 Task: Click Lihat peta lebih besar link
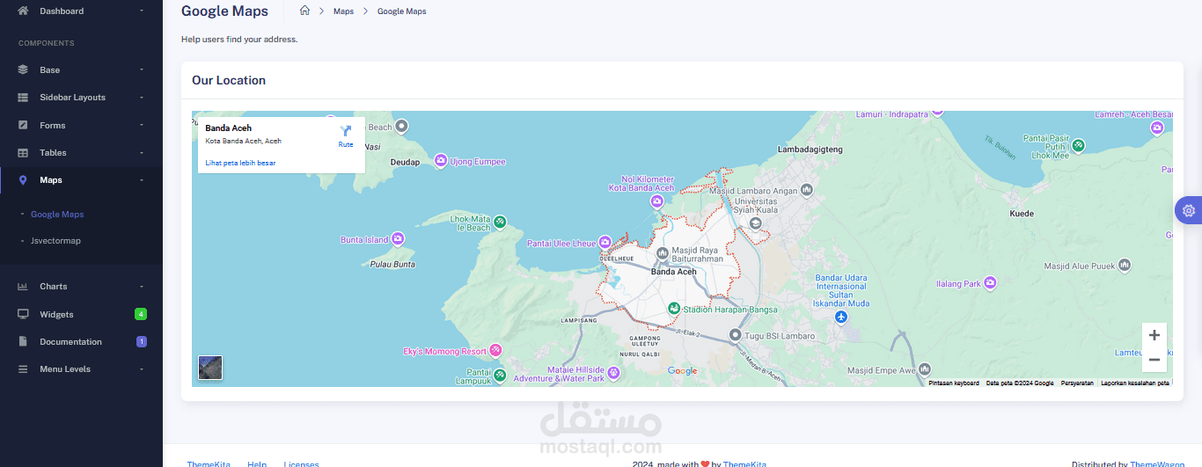[240, 163]
